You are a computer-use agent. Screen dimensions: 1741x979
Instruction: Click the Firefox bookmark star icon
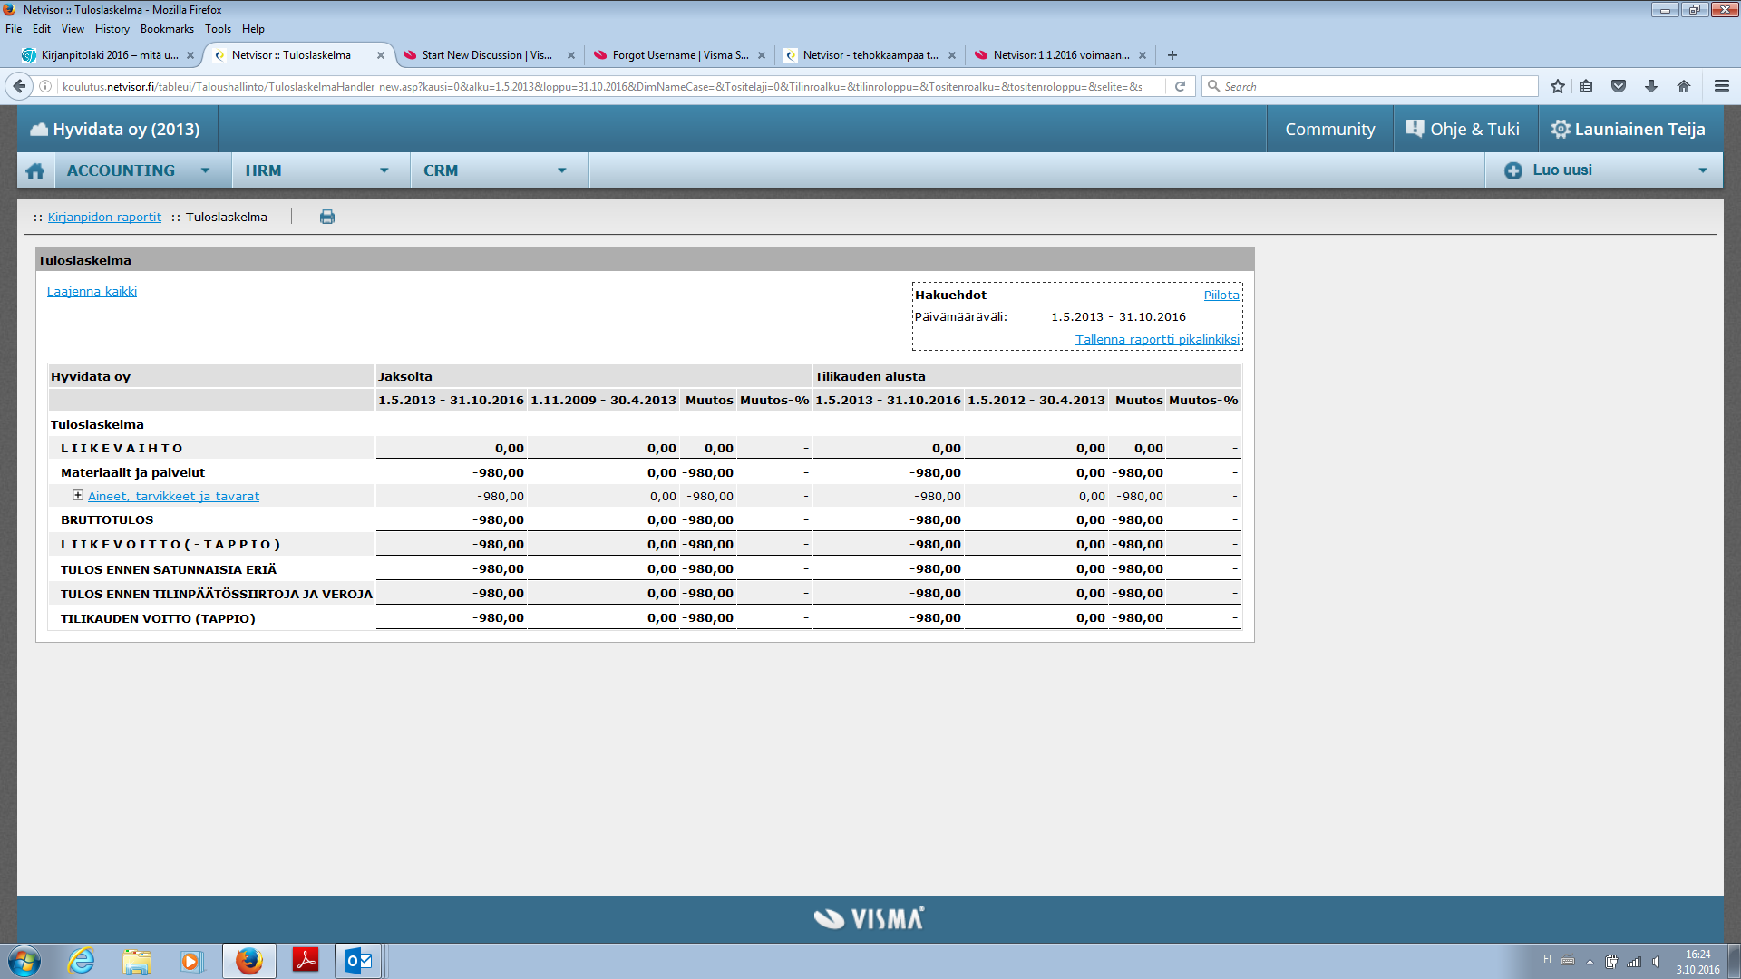tap(1558, 87)
